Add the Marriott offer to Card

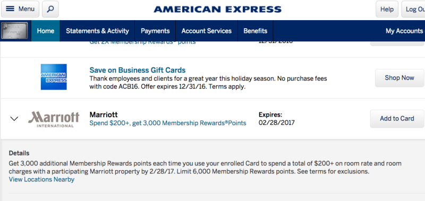(397, 118)
